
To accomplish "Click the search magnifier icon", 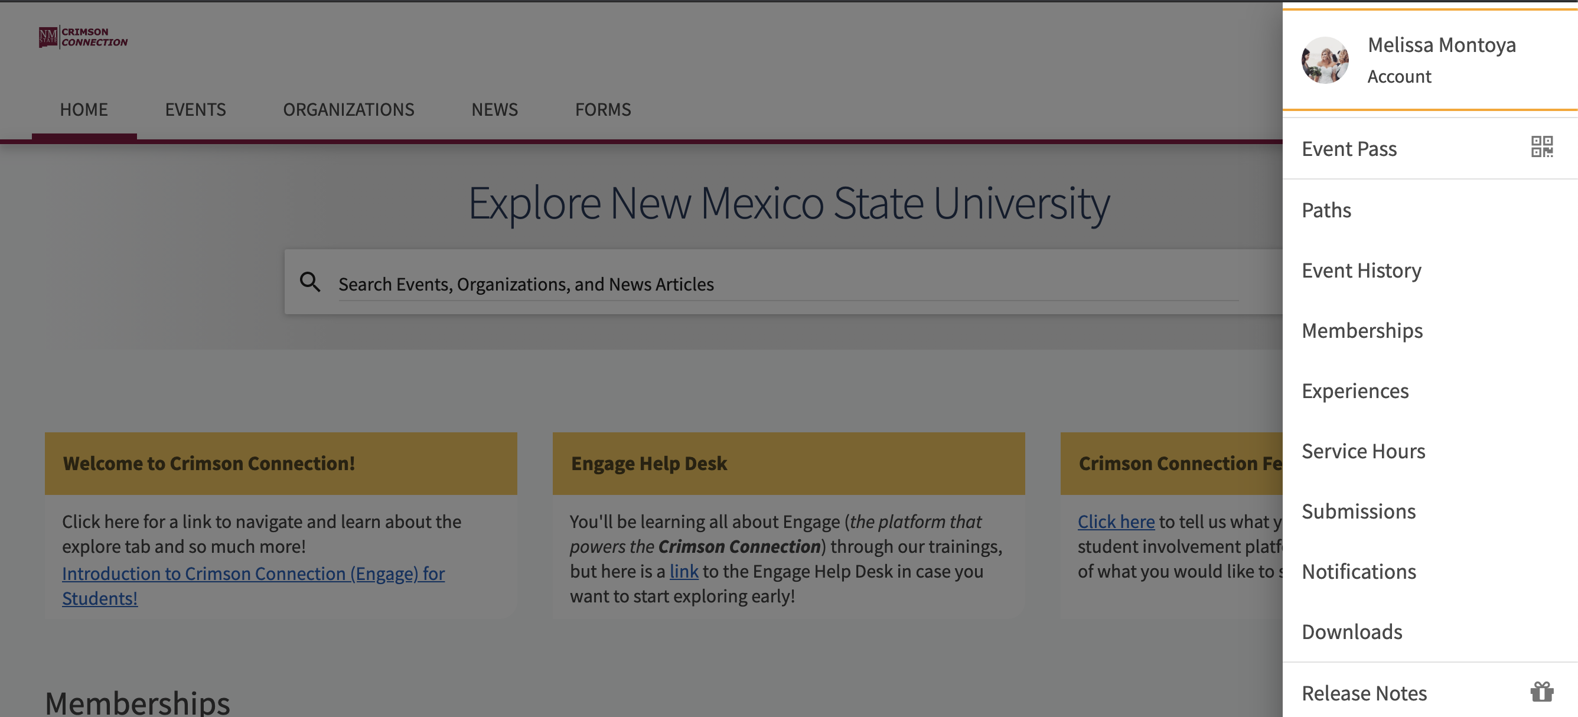I will 310,282.
